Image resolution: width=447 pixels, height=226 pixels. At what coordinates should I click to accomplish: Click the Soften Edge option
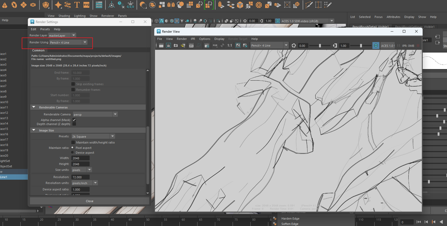point(290,224)
